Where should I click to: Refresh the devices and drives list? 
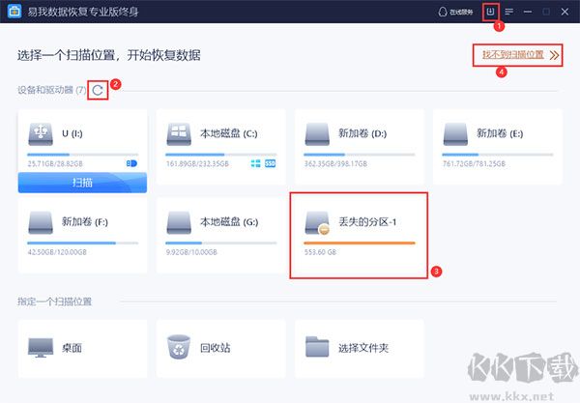tap(98, 90)
